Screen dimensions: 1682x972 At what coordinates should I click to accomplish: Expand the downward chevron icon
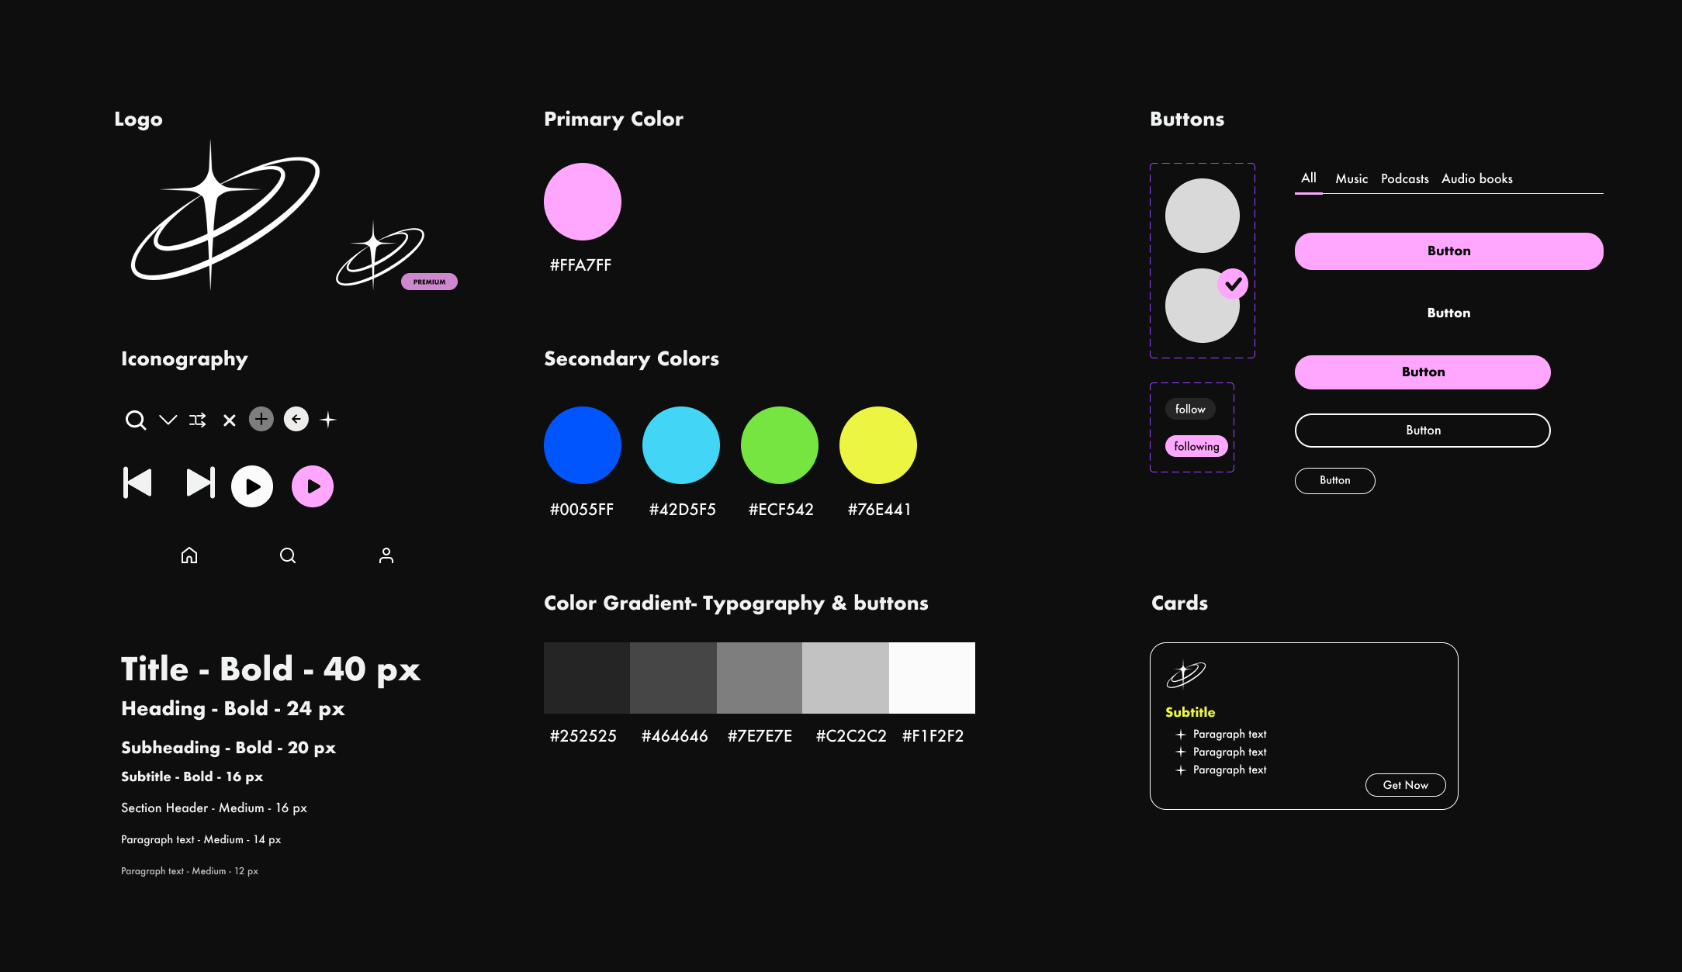[x=168, y=420]
